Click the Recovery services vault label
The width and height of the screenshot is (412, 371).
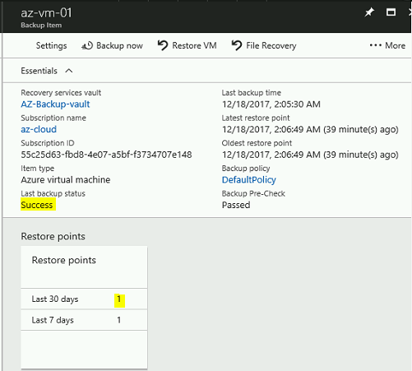point(61,93)
